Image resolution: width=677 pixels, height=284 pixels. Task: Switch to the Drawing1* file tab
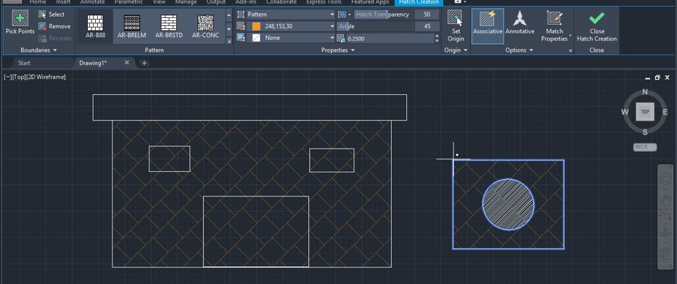point(93,63)
